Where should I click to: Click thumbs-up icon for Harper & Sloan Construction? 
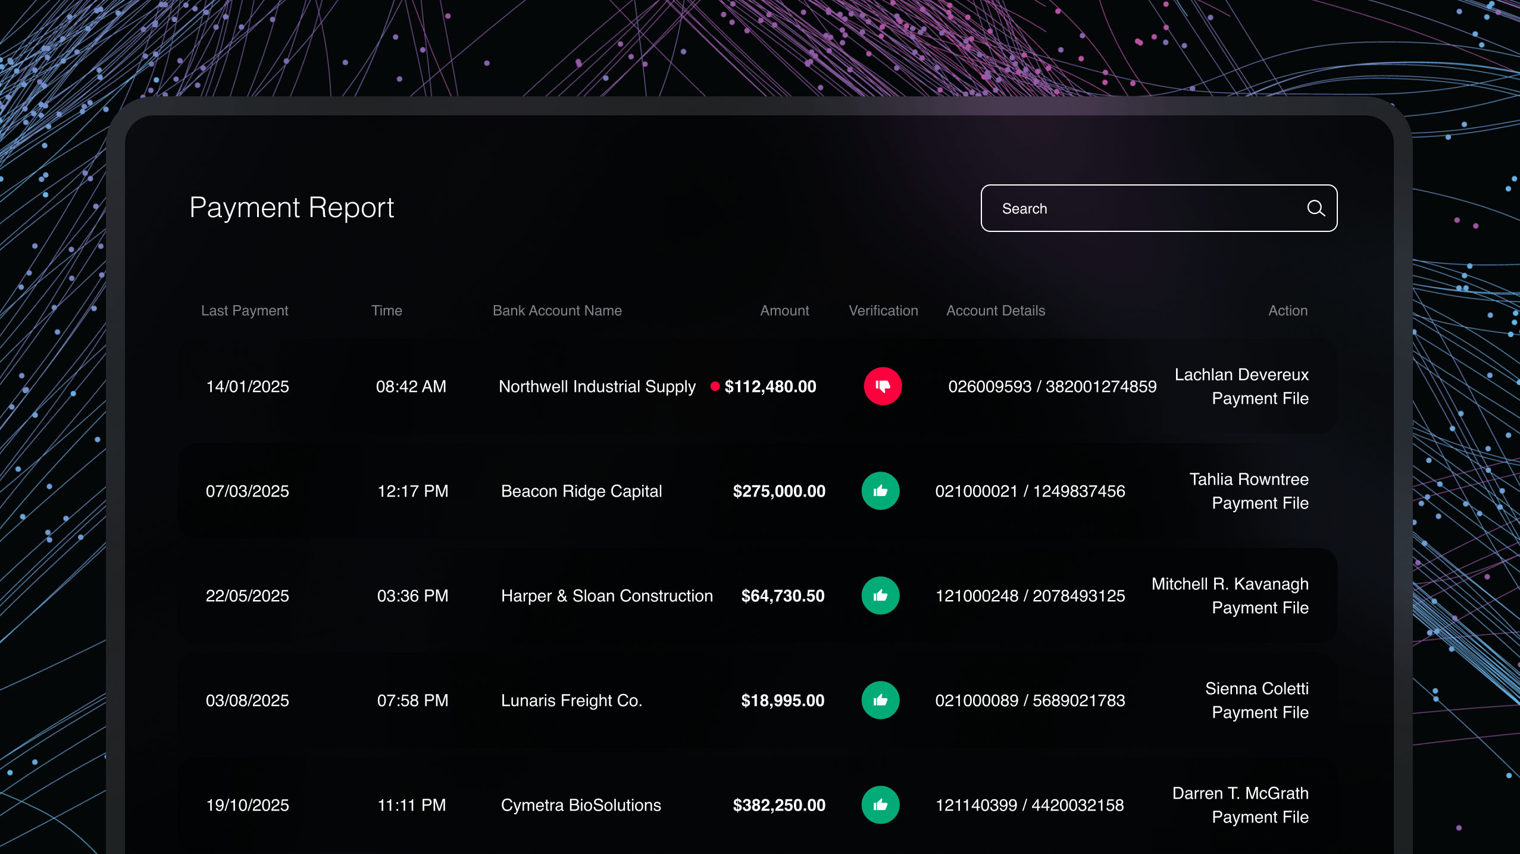pyautogui.click(x=880, y=596)
